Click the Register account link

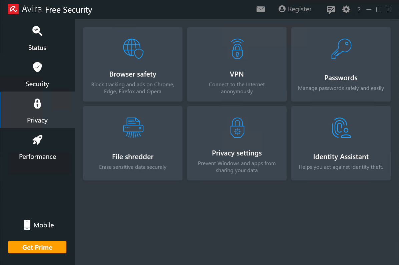coord(295,9)
